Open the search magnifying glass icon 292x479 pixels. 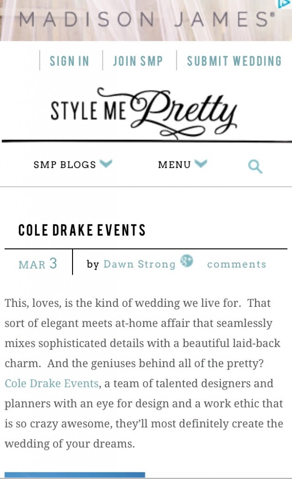pyautogui.click(x=255, y=167)
